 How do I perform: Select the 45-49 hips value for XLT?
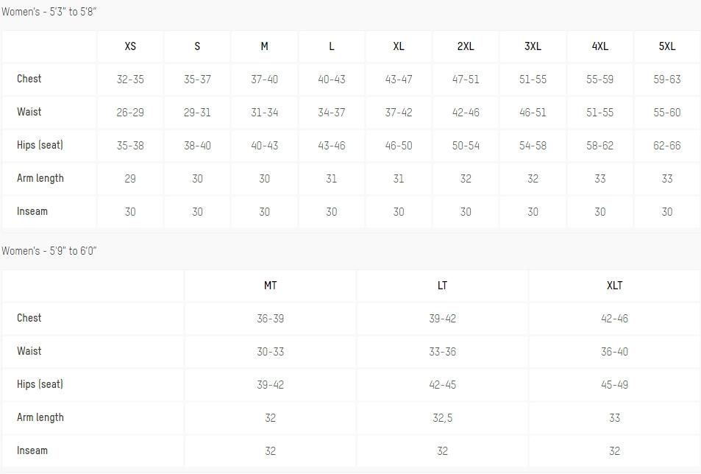click(614, 384)
